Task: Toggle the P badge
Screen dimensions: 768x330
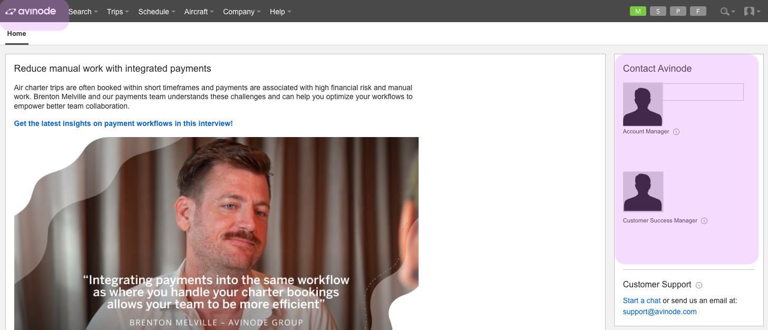Action: click(678, 11)
